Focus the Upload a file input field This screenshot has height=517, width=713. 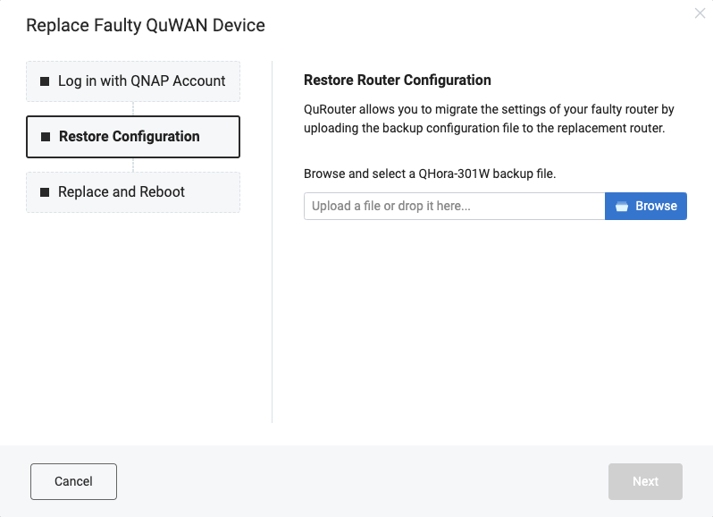[454, 206]
